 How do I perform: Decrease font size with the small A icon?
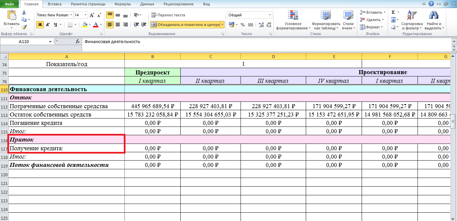(99, 15)
